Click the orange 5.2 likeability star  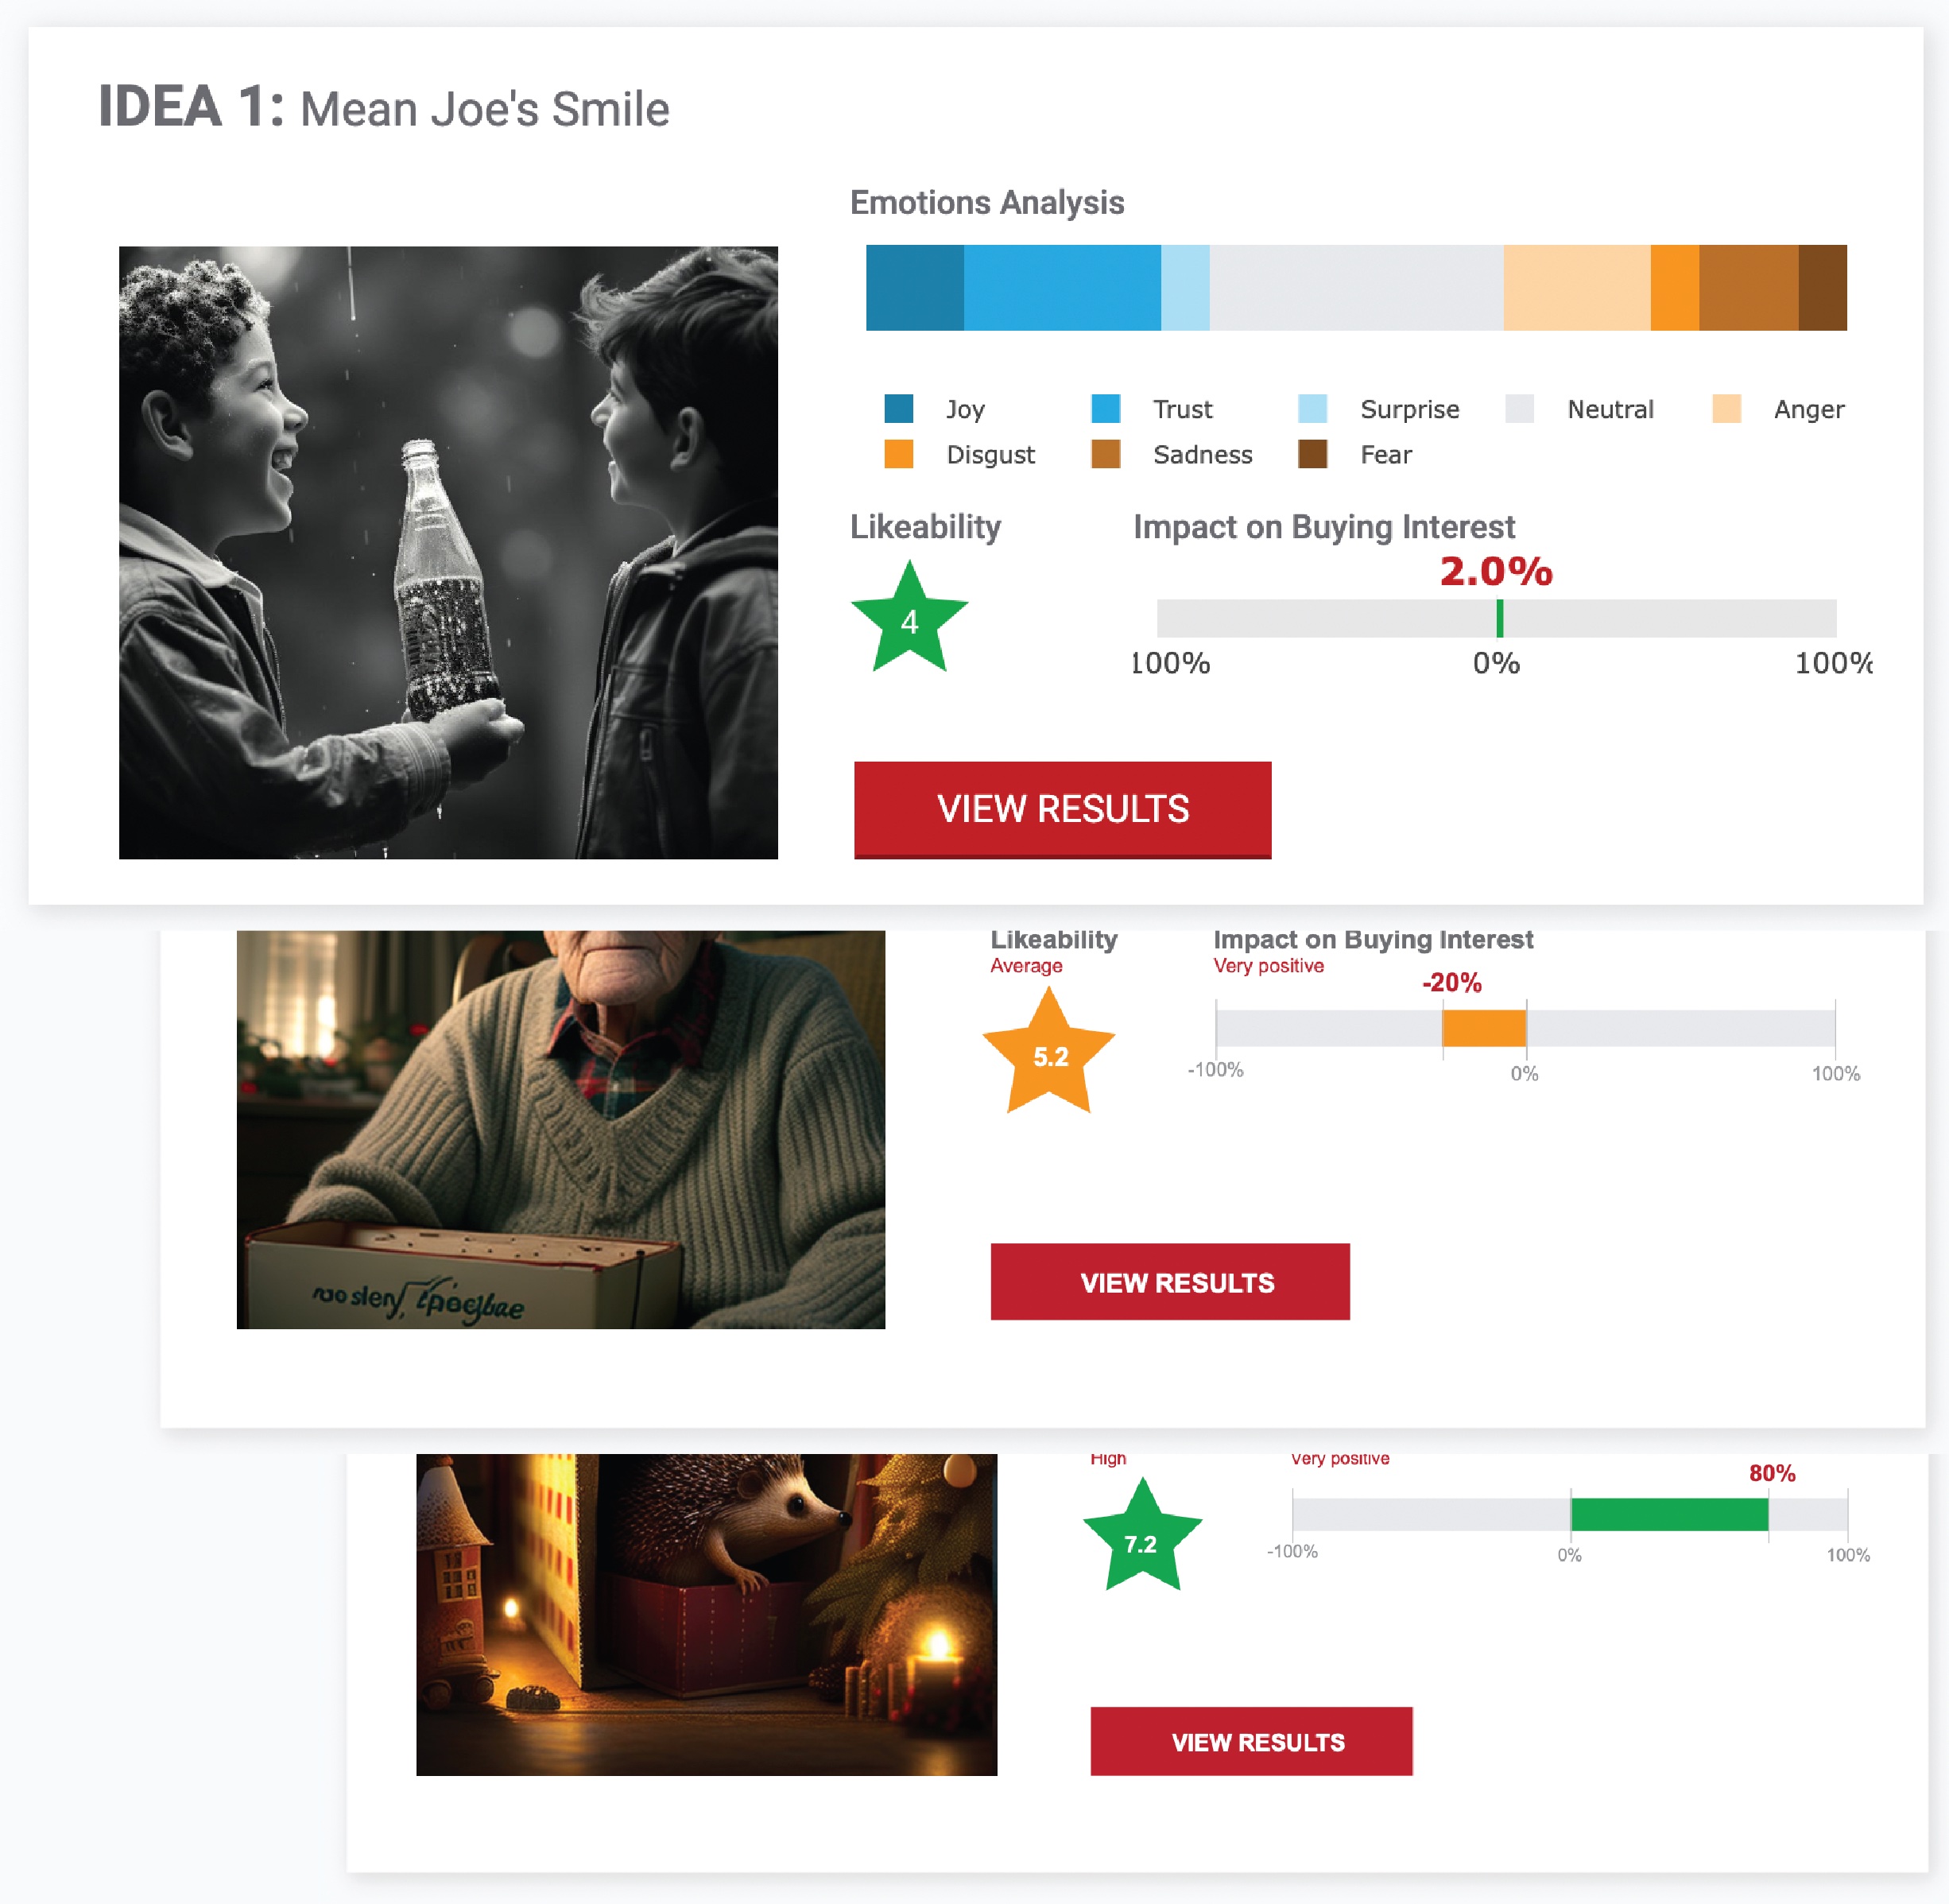1049,1055
